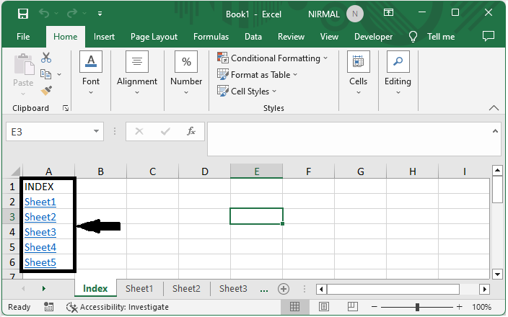Screen dimensions: 508x317
Task: Expand the Editing group
Action: (x=398, y=73)
